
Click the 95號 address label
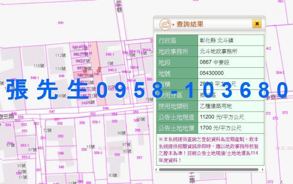(127, 151)
